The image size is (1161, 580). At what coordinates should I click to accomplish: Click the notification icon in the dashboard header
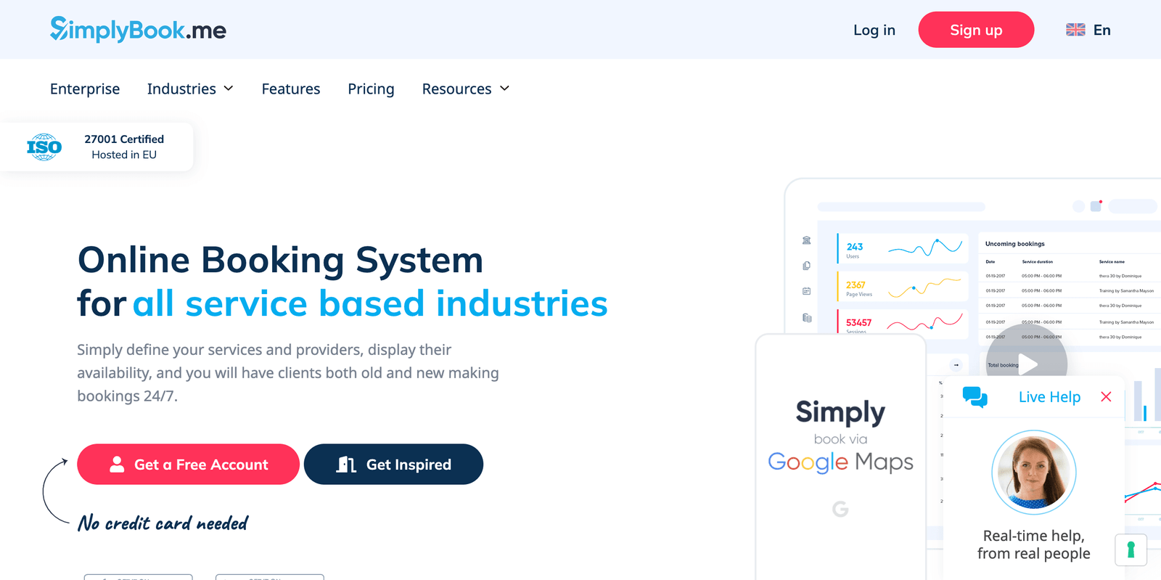coord(1096,206)
